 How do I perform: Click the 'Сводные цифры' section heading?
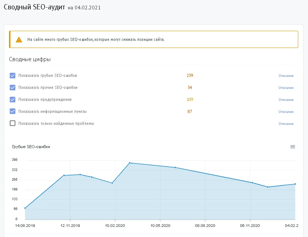(30, 59)
